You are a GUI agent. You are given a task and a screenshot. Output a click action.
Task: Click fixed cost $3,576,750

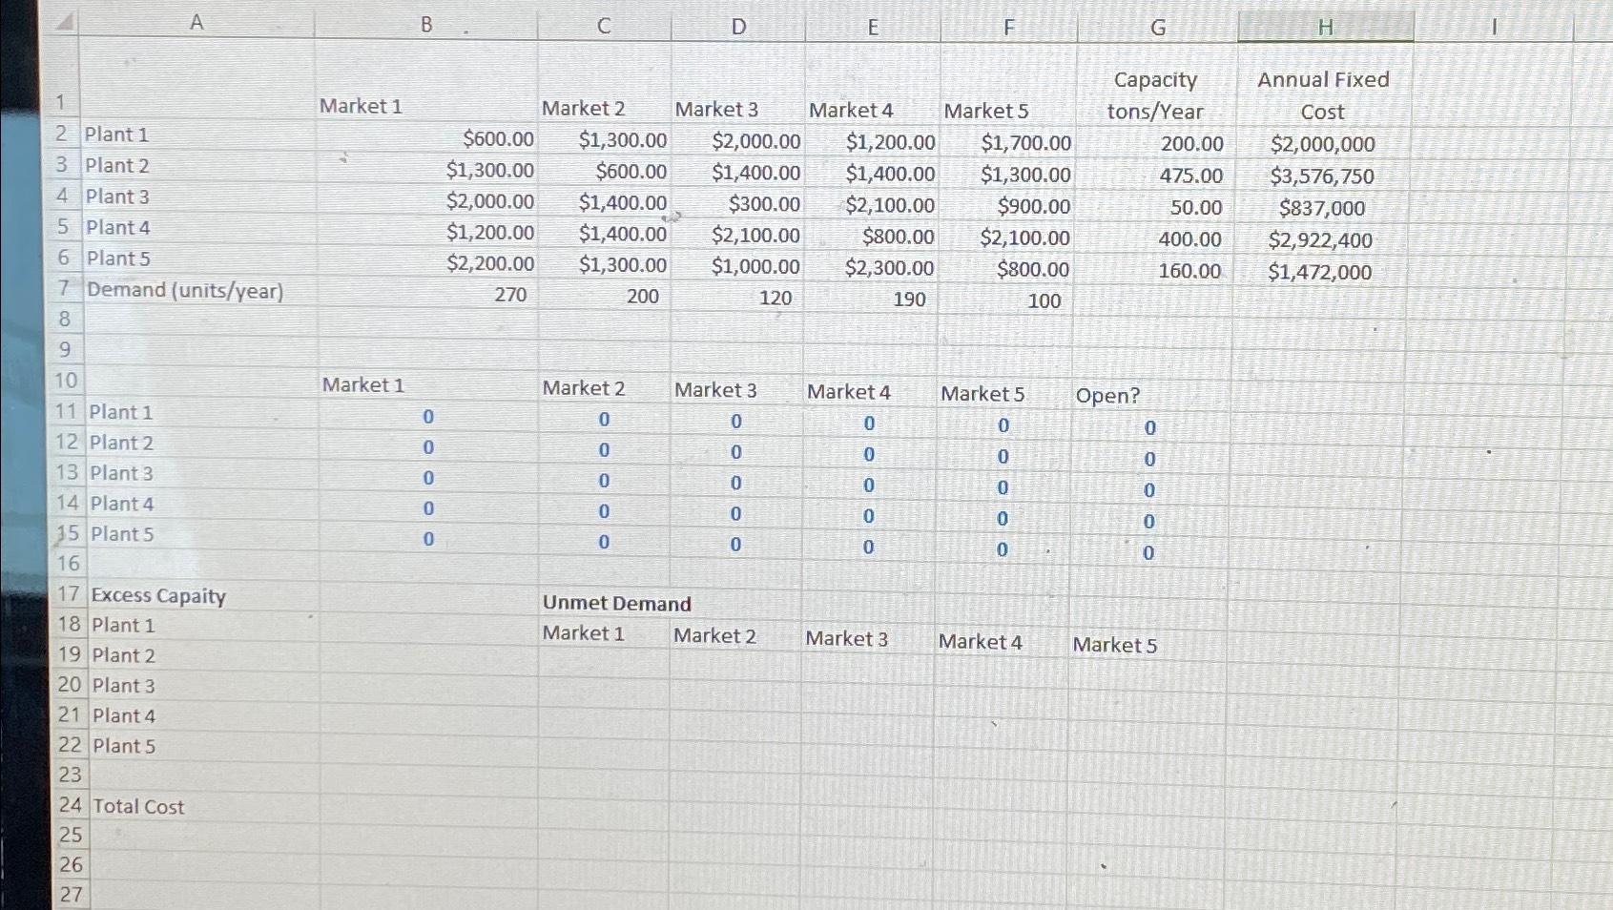click(x=1322, y=177)
